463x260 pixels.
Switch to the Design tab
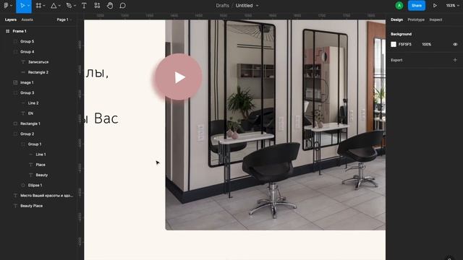396,19
